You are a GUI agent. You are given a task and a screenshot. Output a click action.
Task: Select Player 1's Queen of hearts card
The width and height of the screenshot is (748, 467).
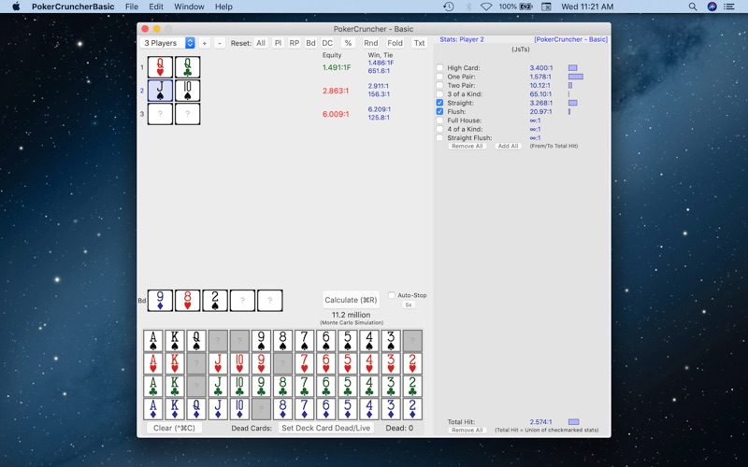click(160, 67)
